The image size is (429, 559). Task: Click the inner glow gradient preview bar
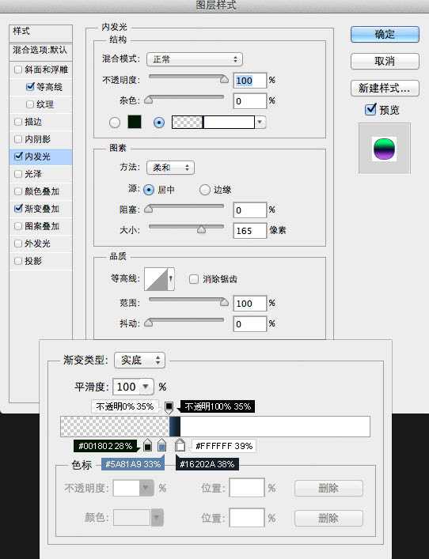pos(214,123)
